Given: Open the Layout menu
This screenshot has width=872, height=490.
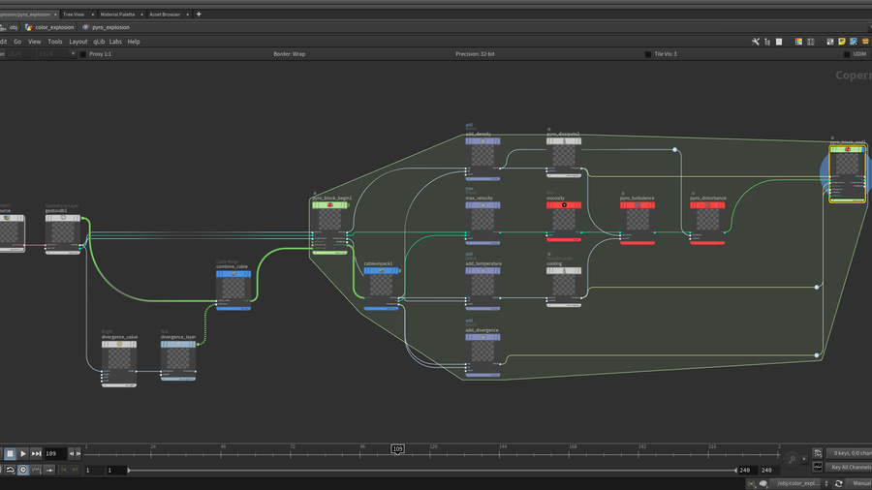Looking at the screenshot, I should pos(78,42).
